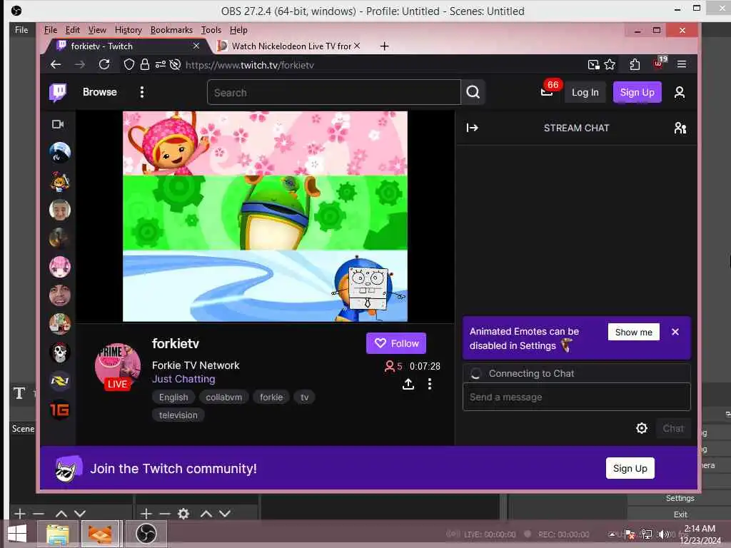Viewport: 731px width, 548px height.
Task: Open the Twitch more options dots beside Browse
Action: (x=142, y=92)
